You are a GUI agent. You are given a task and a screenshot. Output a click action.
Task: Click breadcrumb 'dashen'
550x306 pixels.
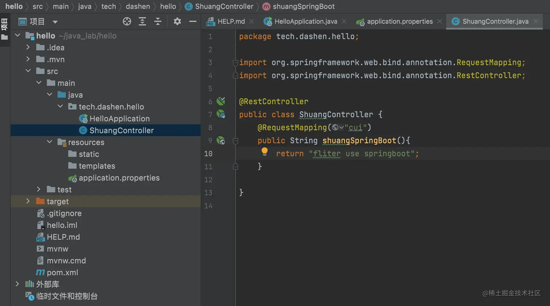click(137, 7)
